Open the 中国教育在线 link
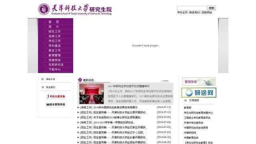256x144 pixels. 191,138
